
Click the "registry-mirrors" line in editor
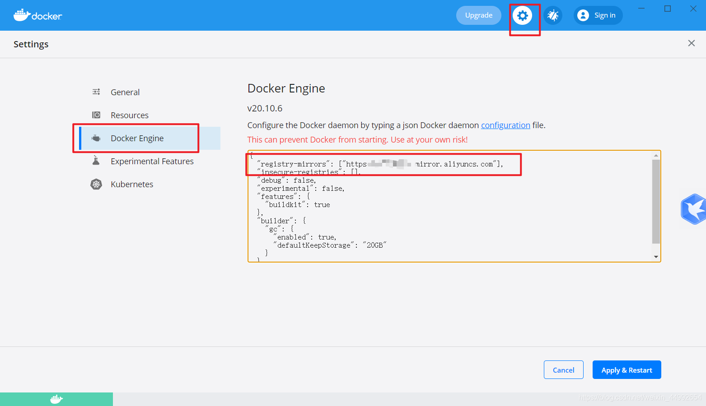point(380,164)
